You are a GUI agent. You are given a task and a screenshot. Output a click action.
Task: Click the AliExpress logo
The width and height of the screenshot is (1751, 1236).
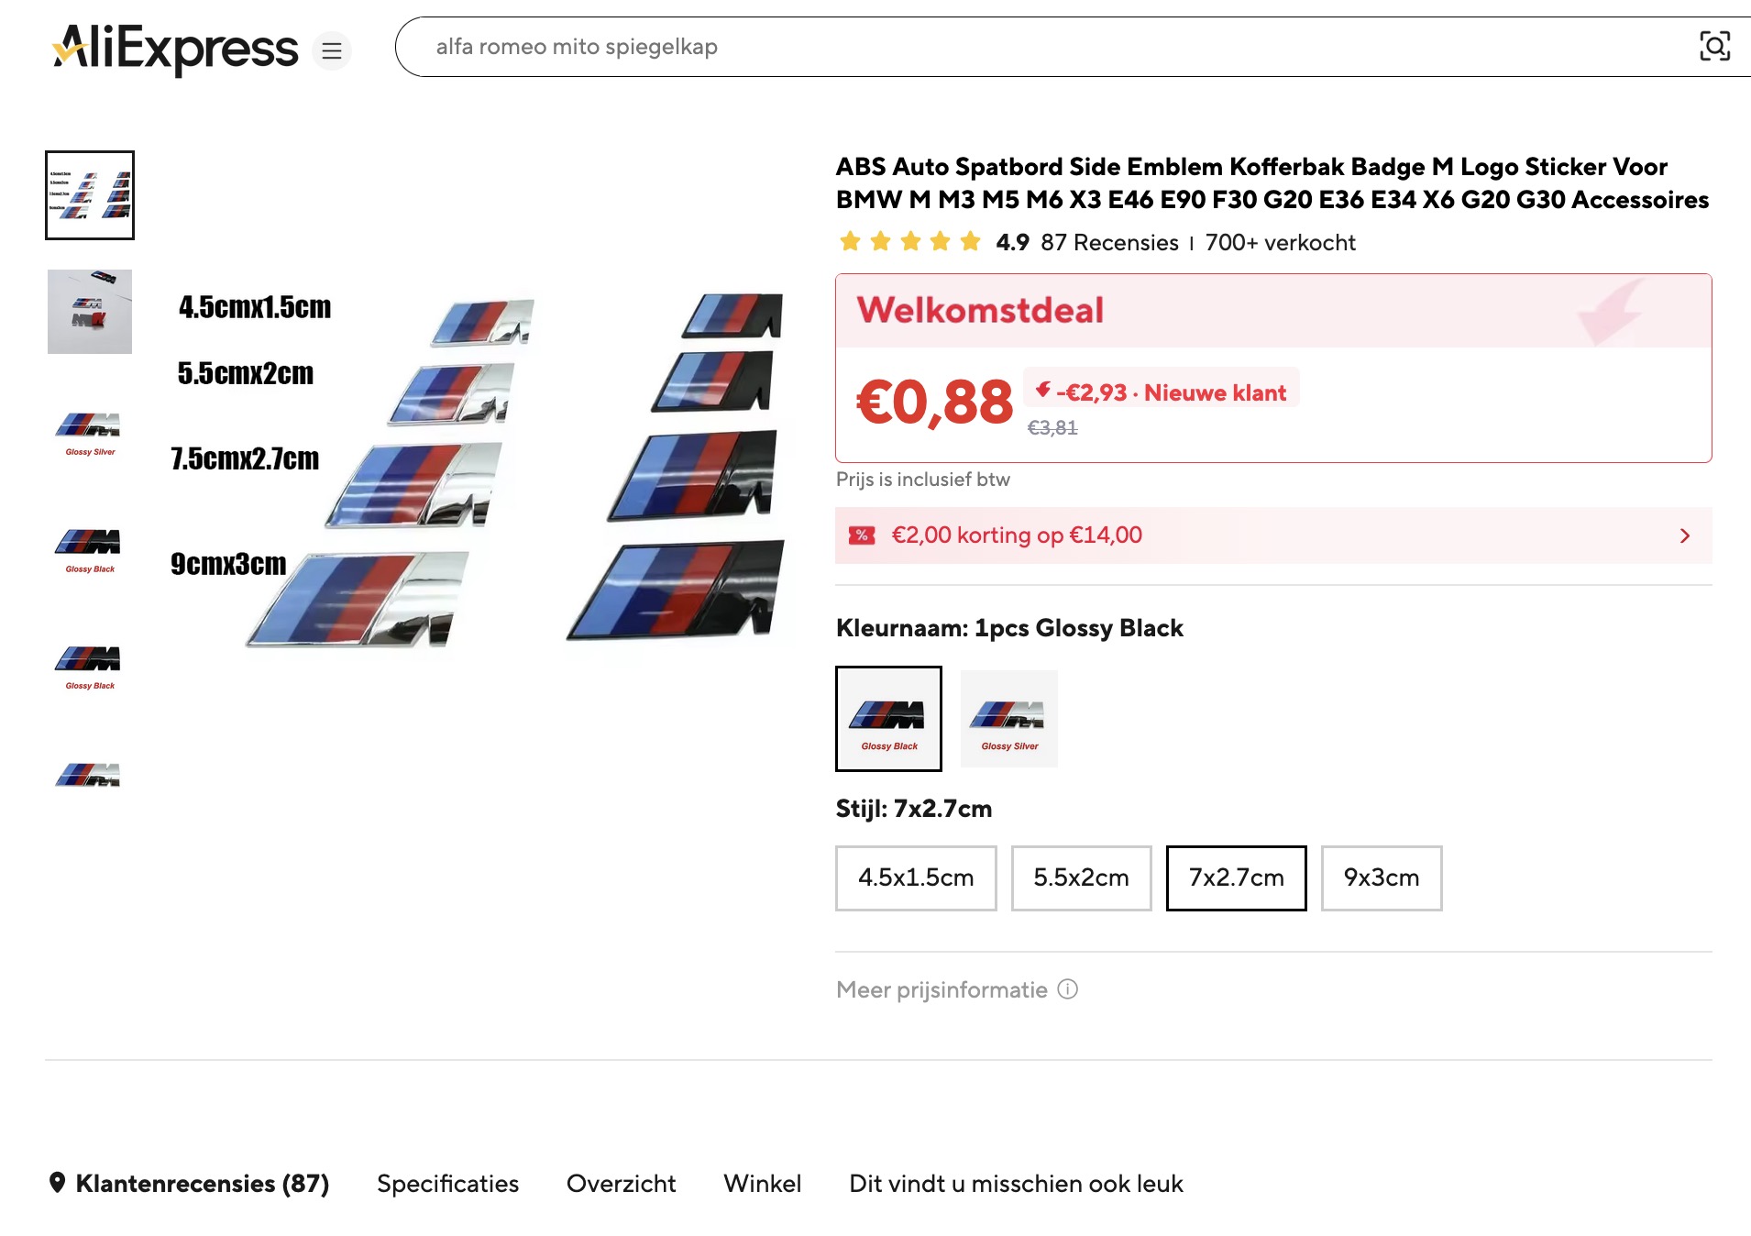pos(174,49)
